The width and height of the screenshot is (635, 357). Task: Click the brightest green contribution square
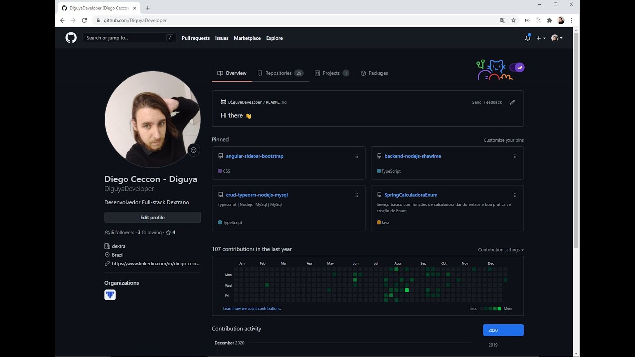coord(407,290)
